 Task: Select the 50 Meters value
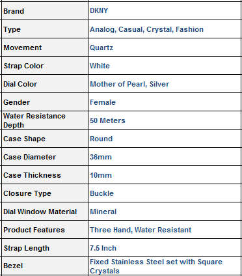[x=107, y=120]
